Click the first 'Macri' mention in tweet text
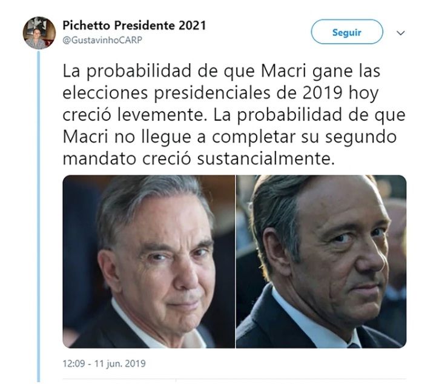 tap(283, 71)
